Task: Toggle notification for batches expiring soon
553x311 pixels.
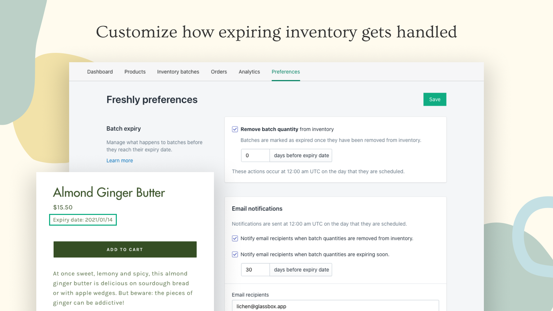Action: [235, 254]
